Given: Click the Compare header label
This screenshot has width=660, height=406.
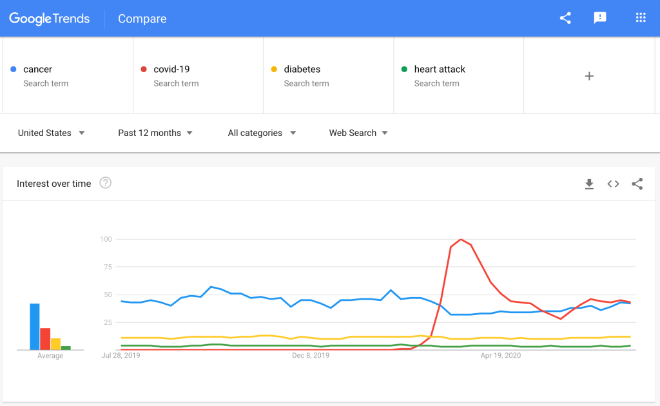Looking at the screenshot, I should click(x=142, y=19).
